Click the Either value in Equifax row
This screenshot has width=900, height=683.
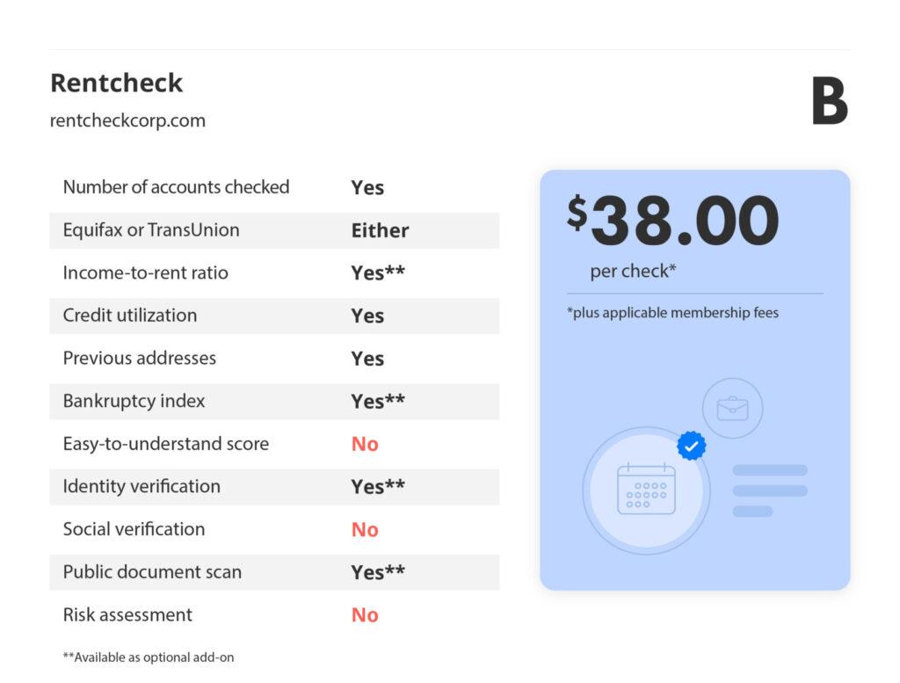380,230
